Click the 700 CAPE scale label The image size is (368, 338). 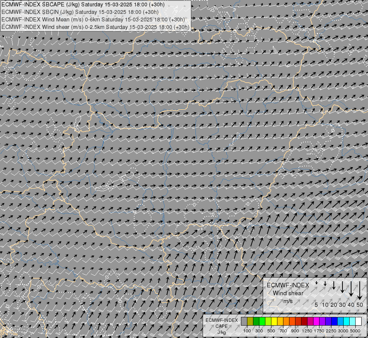pyautogui.click(x=283, y=331)
